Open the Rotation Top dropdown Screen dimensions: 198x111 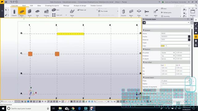tap(168, 55)
